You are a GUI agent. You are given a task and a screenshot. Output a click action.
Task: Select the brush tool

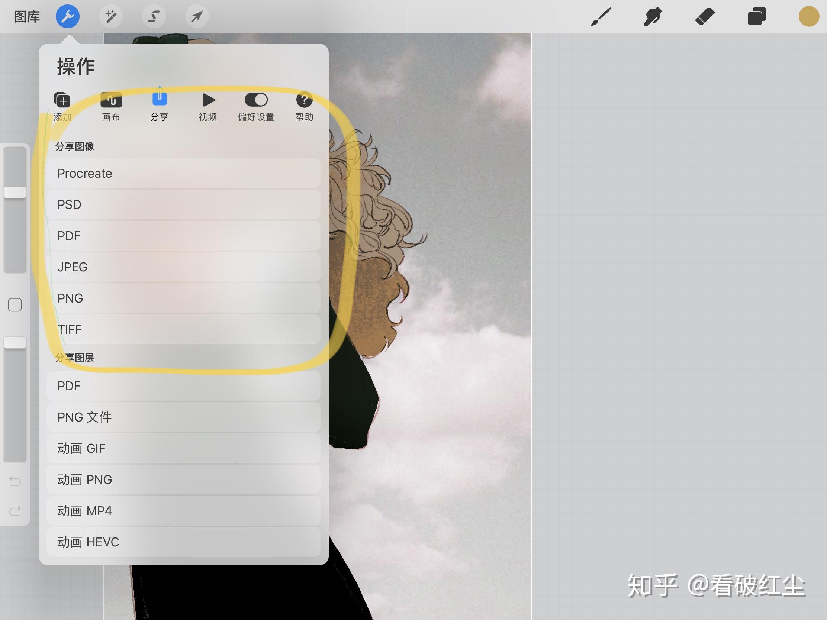(x=602, y=16)
